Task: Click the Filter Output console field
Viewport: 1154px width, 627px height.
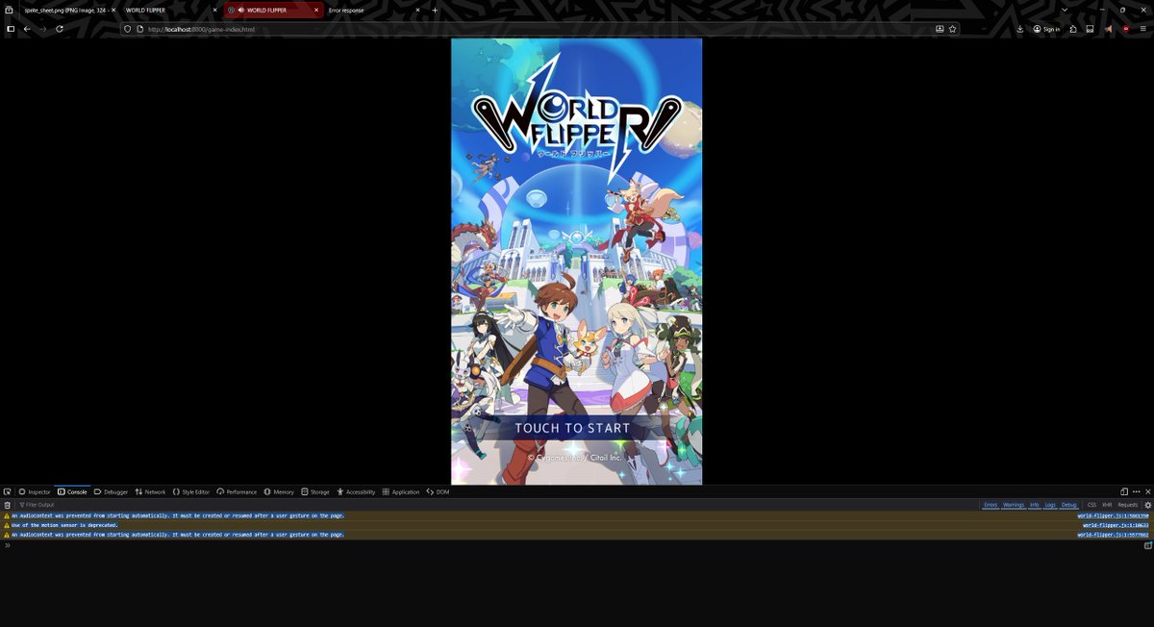Action: (495, 505)
